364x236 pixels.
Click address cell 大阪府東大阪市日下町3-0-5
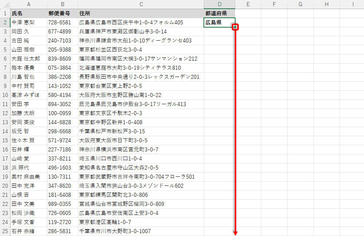click(141, 141)
